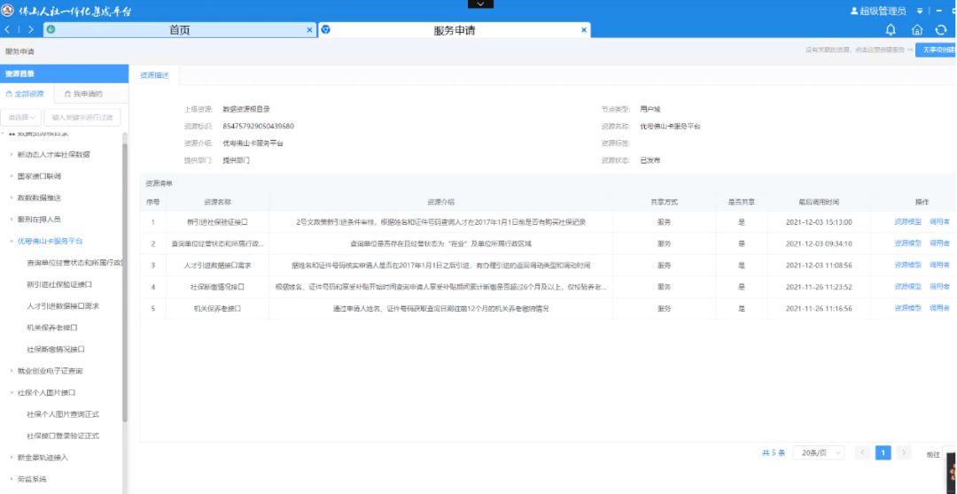This screenshot has width=957, height=494.
Task: Close the 服务申请 tab with its X icon
Action: (584, 30)
